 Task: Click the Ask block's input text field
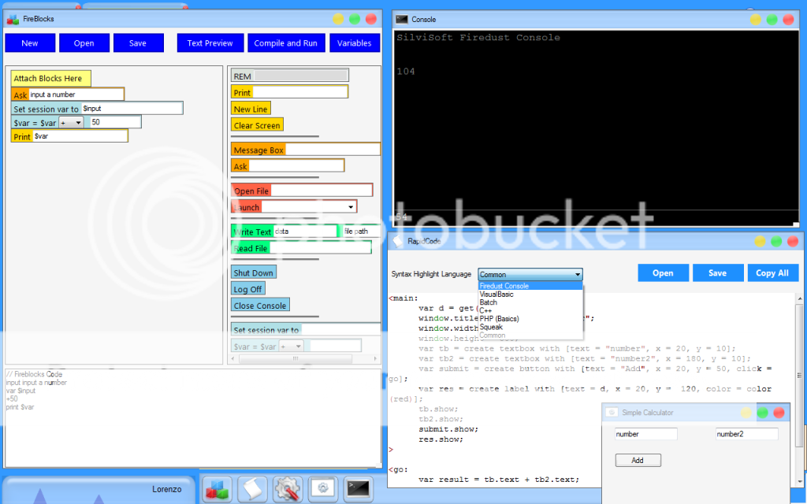coord(76,94)
